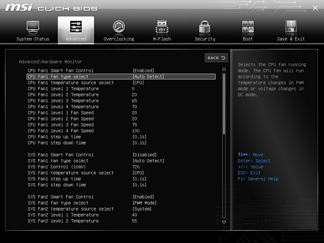Click the BACK button

[x=216, y=58]
